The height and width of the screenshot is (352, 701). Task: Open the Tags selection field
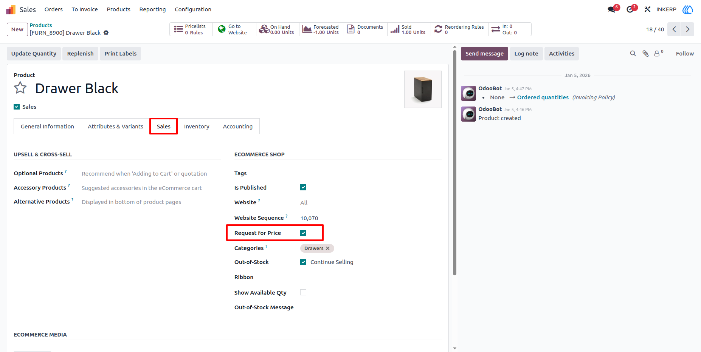click(371, 173)
